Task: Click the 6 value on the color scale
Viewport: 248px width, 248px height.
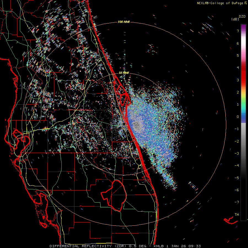Action: (238, 43)
